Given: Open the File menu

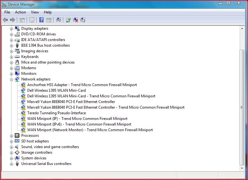Looking at the screenshot, I should tap(7, 12).
